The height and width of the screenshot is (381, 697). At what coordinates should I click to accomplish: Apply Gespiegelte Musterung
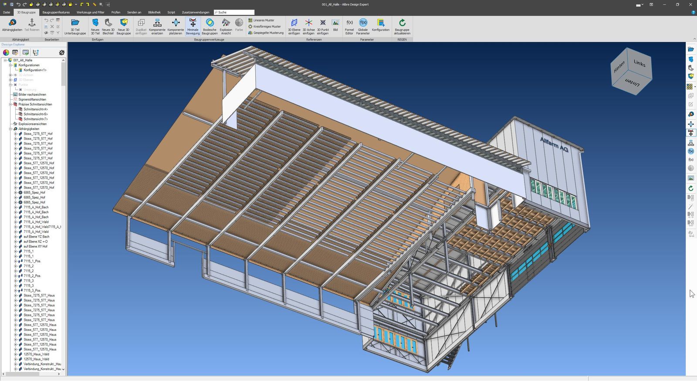click(266, 33)
